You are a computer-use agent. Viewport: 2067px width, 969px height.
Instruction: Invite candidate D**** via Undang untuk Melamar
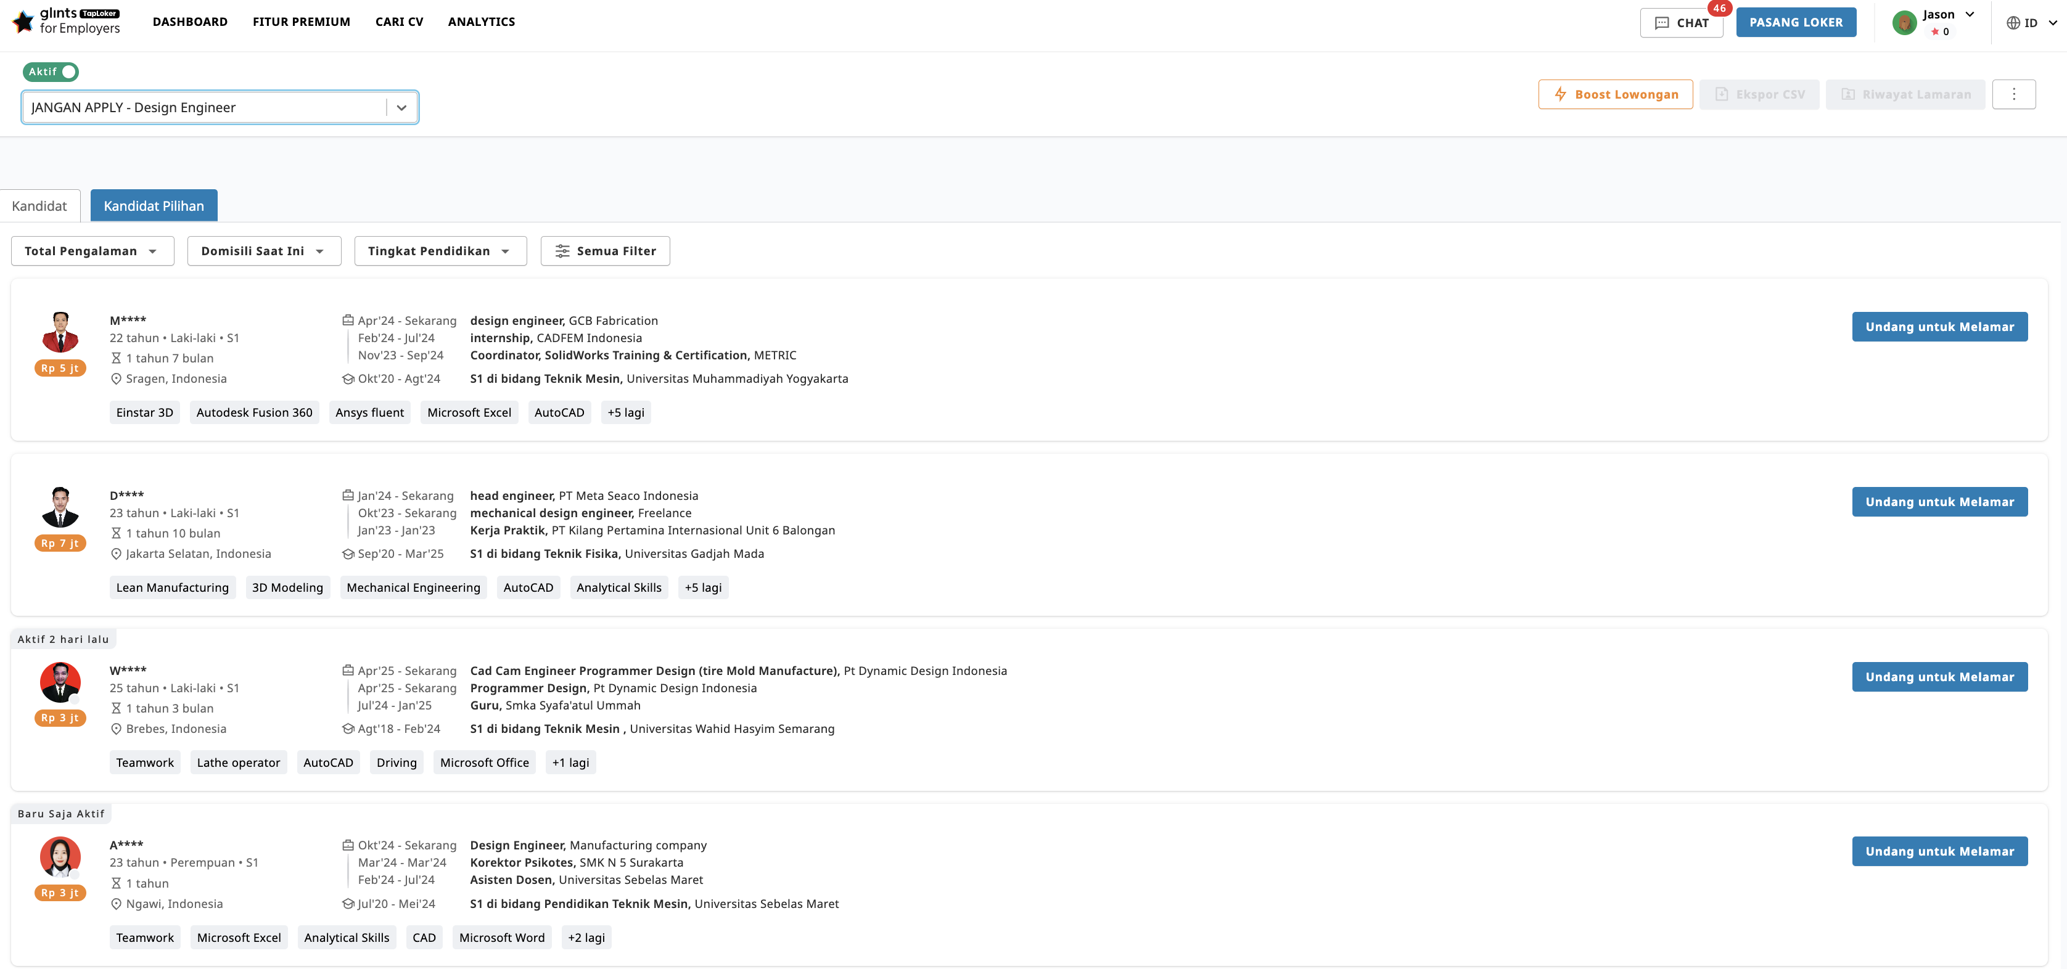[1939, 501]
